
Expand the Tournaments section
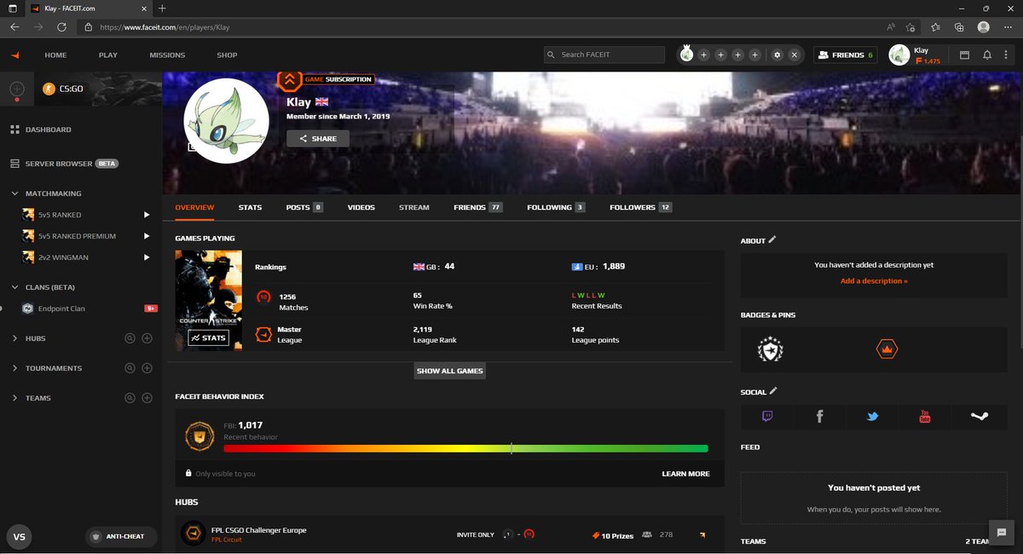[15, 368]
